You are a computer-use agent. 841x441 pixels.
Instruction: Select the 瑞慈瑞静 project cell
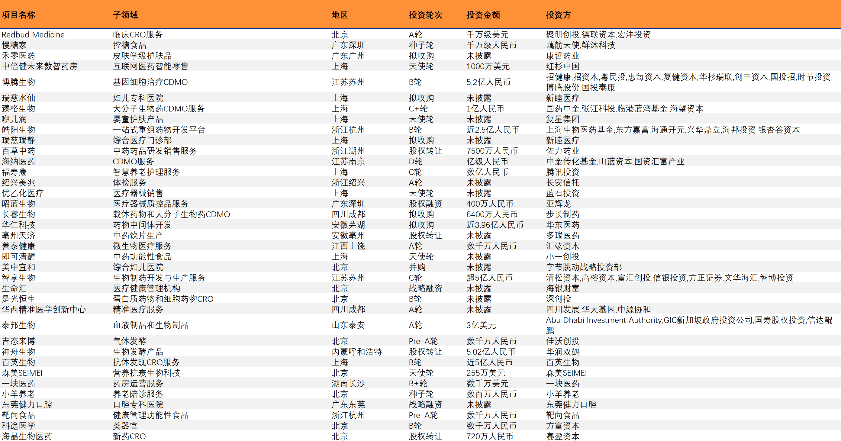pos(18,140)
